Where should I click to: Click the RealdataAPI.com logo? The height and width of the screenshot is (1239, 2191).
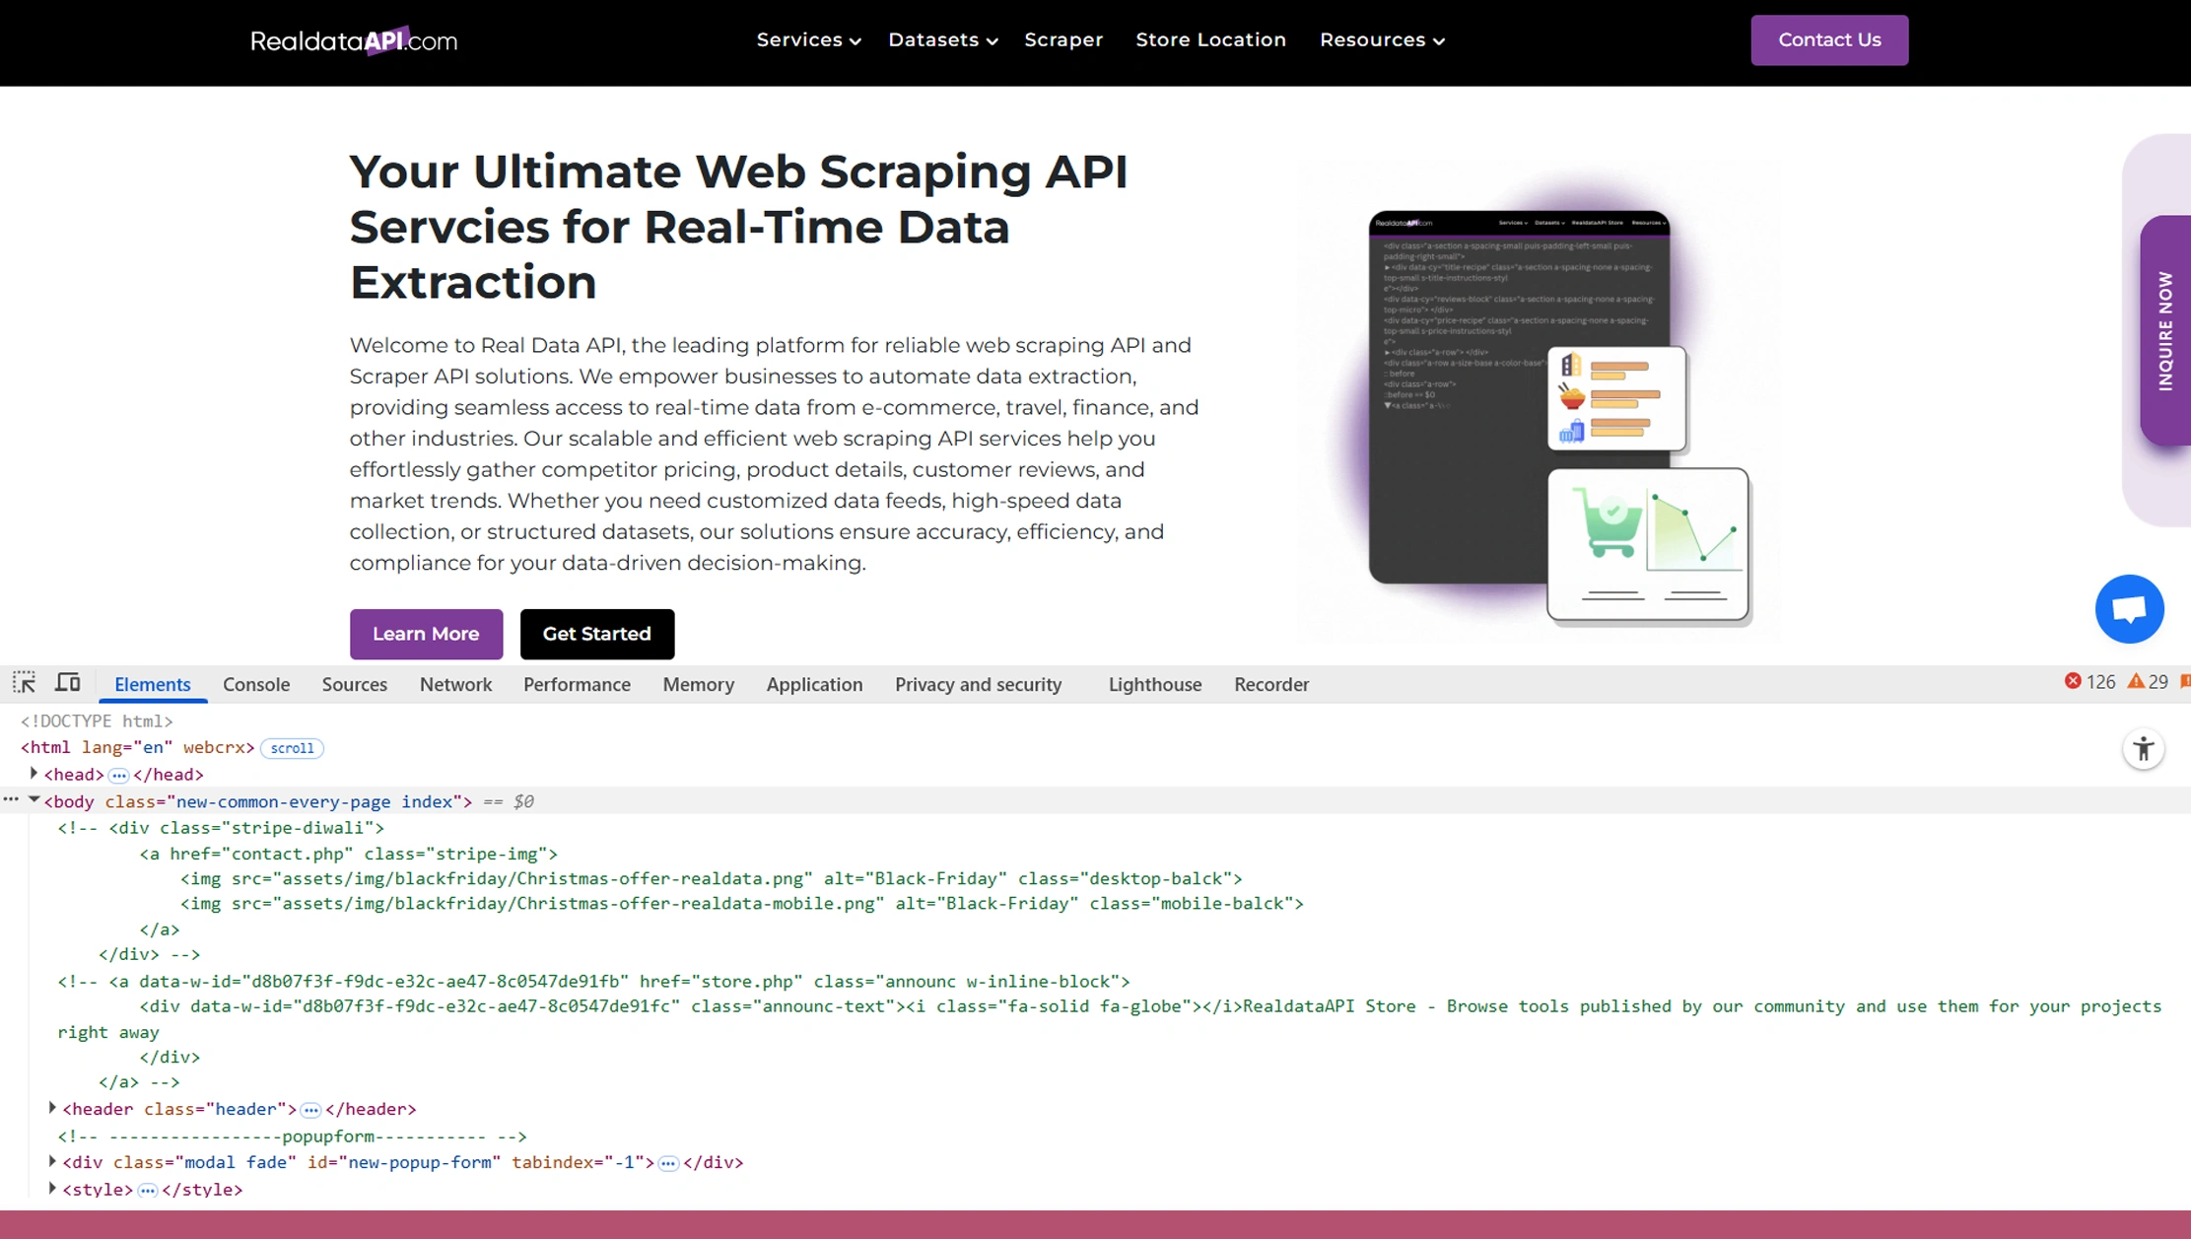point(353,40)
